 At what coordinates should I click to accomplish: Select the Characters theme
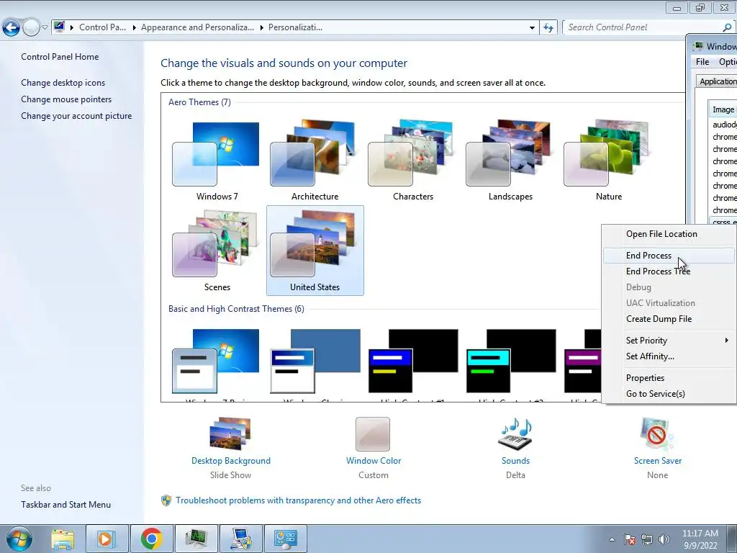pos(412,159)
